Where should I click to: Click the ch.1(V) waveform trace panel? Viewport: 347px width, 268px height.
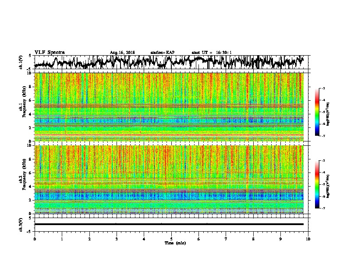(x=171, y=62)
